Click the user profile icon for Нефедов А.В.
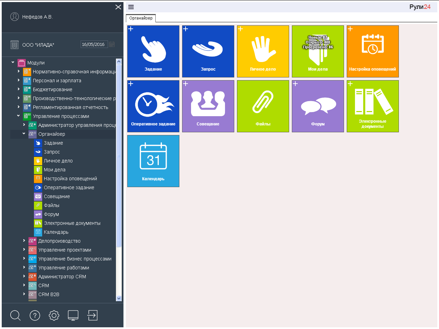 (14, 16)
